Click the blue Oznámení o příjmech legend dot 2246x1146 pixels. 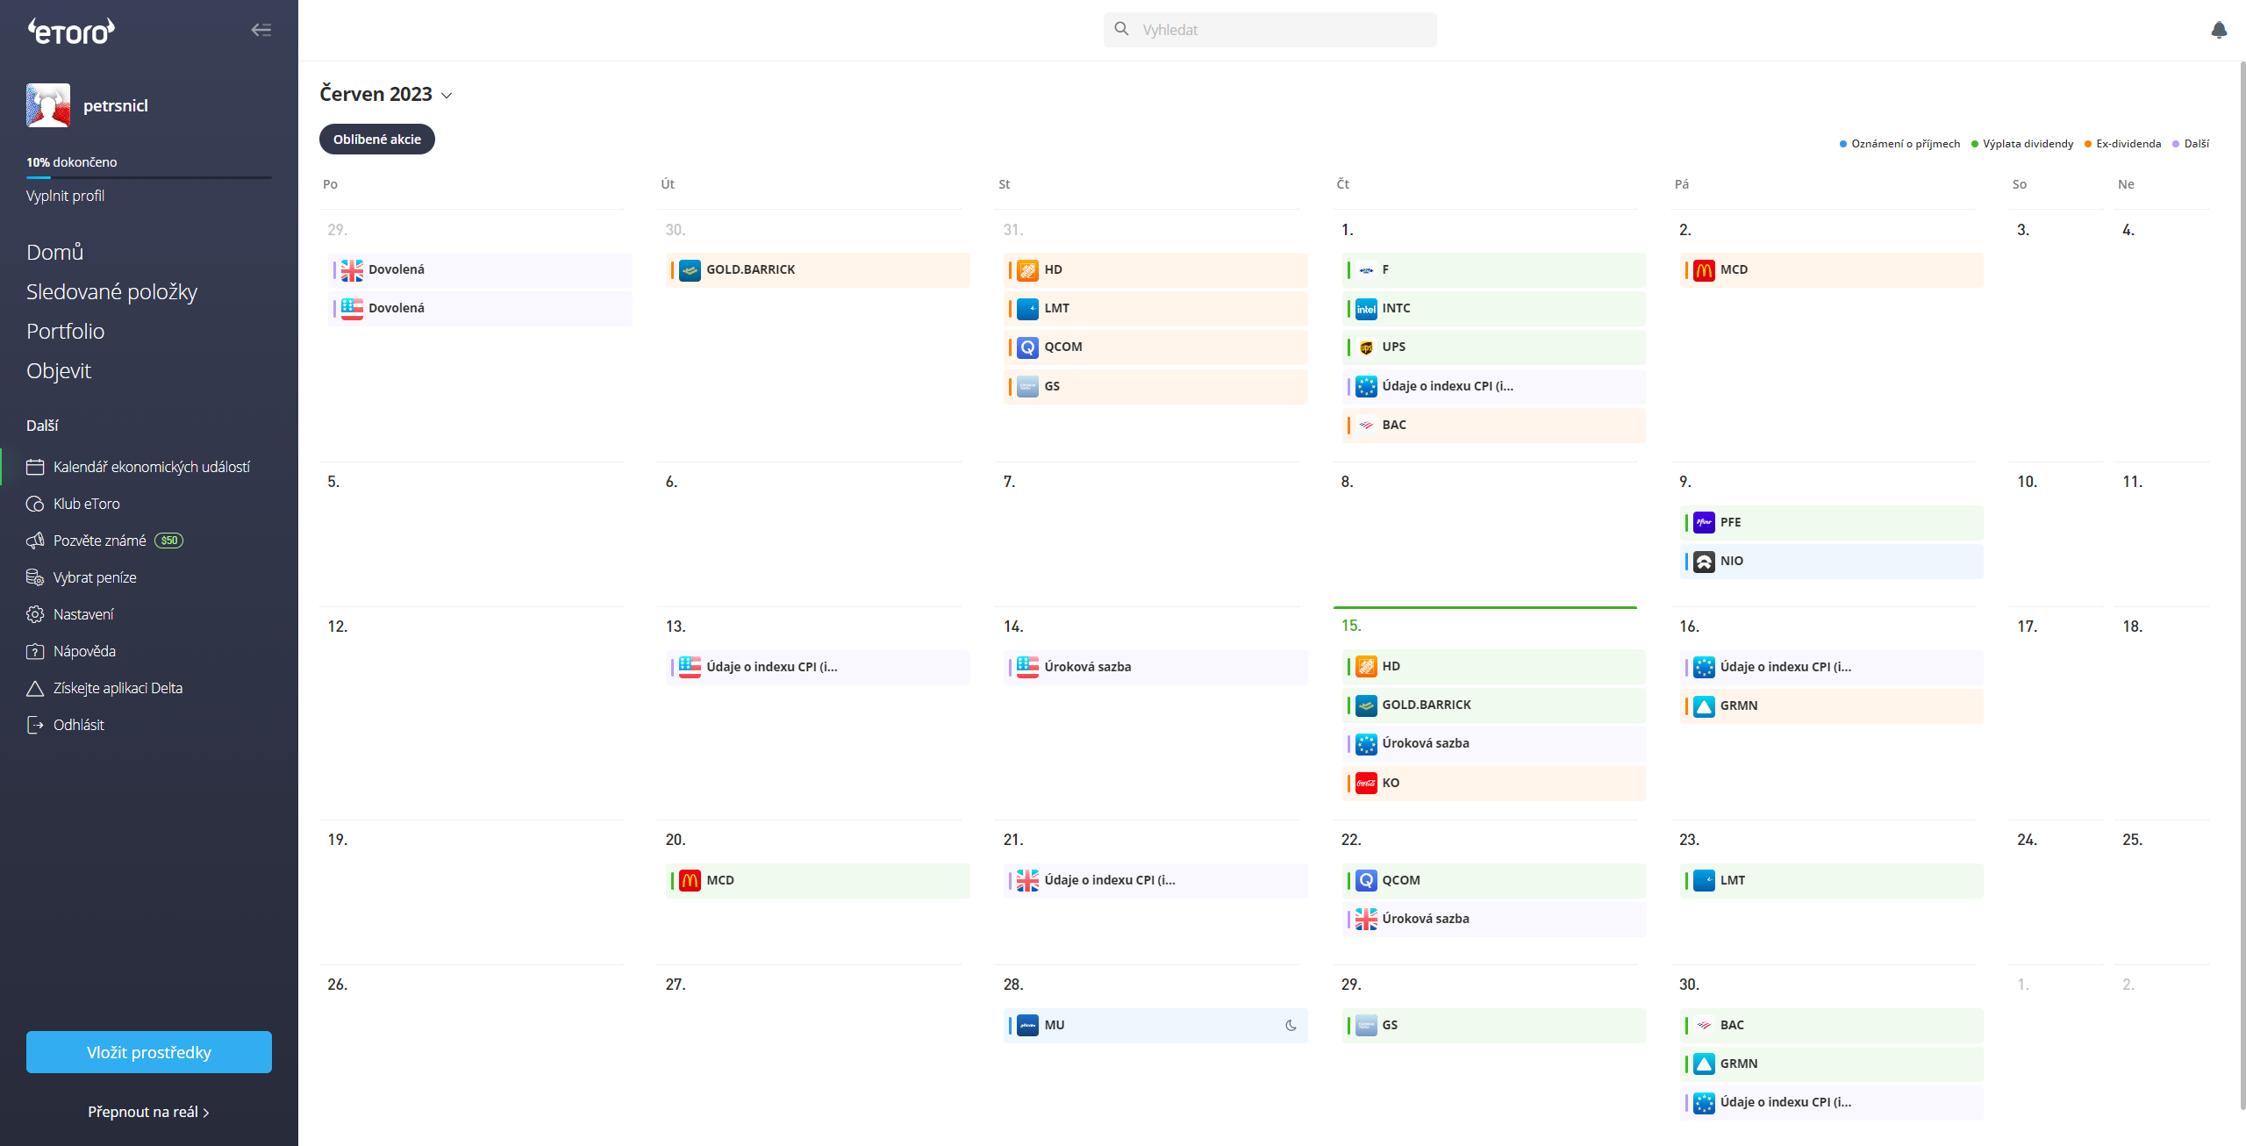(x=1843, y=144)
